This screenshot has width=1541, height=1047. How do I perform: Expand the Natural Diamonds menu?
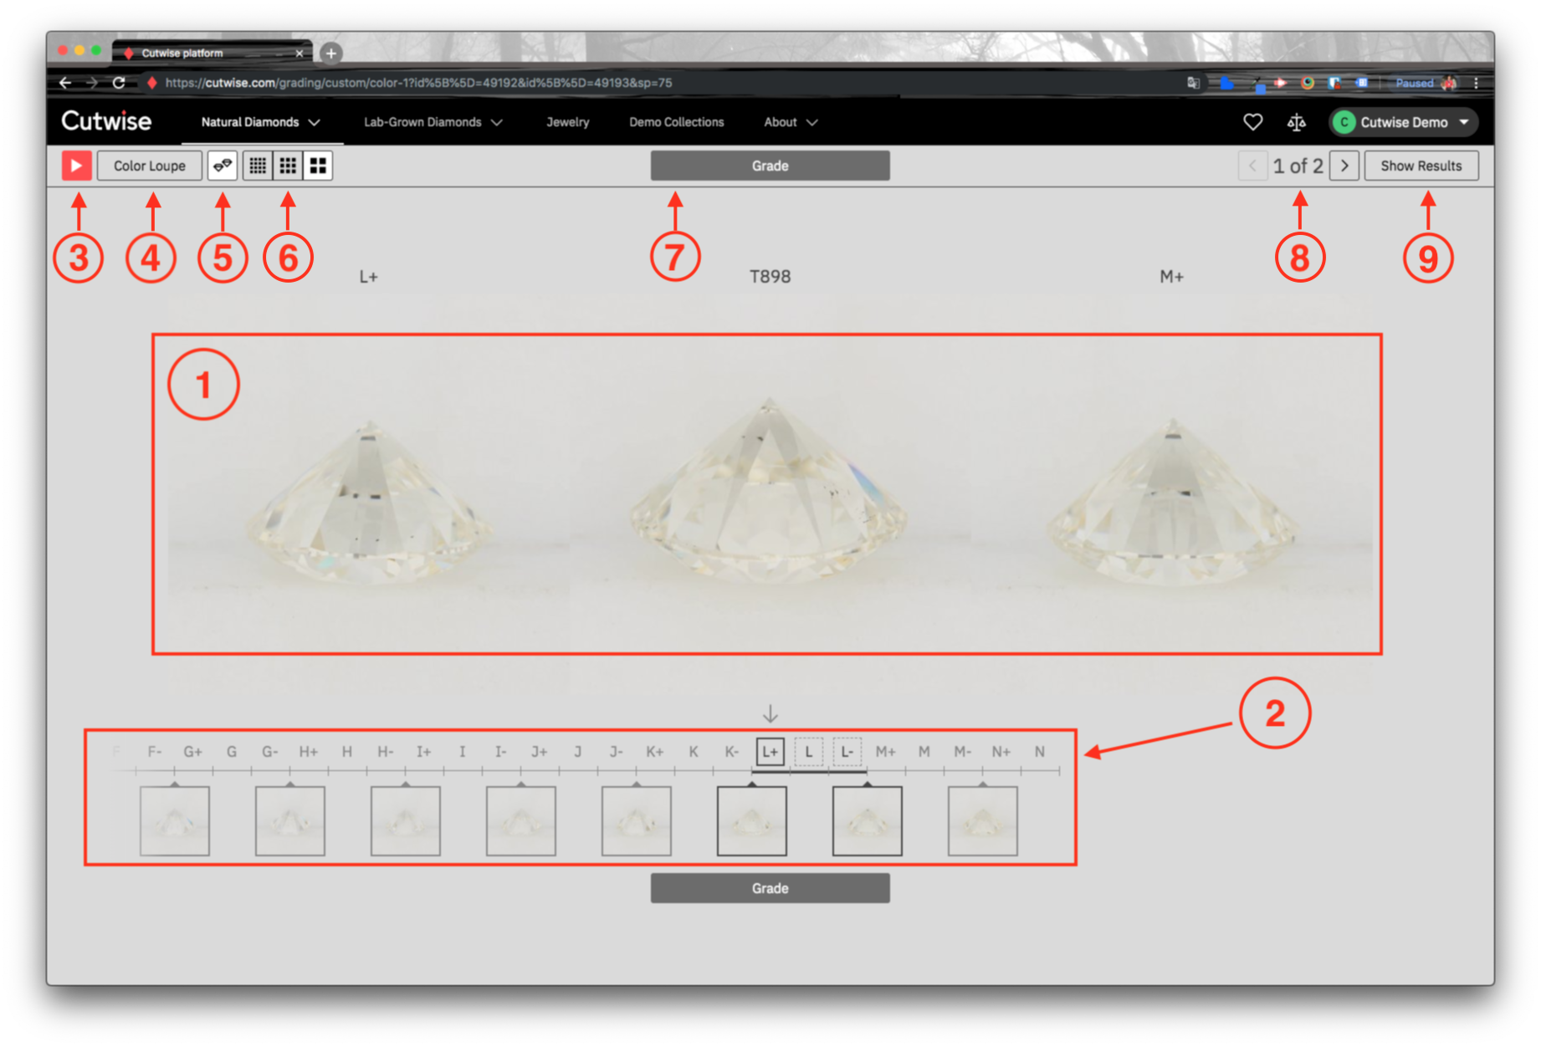click(261, 122)
